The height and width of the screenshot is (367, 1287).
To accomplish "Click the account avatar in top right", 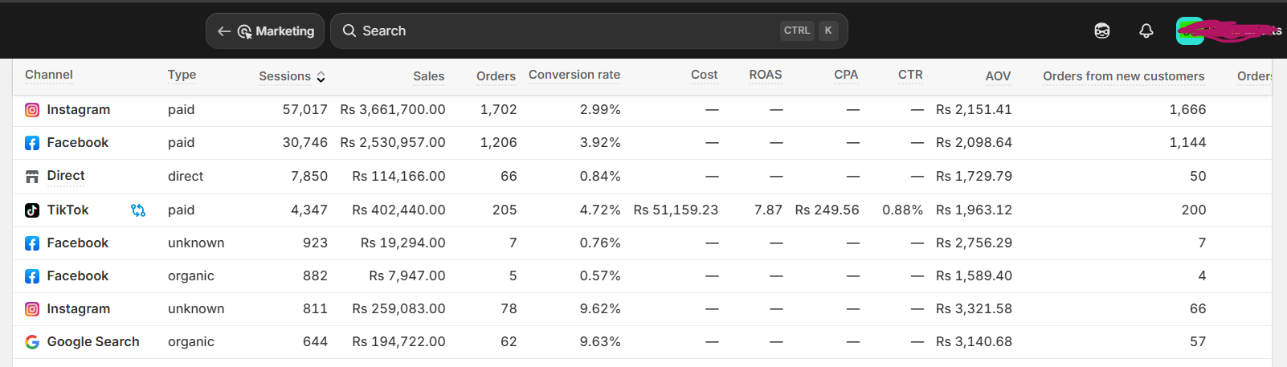I will pyautogui.click(x=1190, y=31).
